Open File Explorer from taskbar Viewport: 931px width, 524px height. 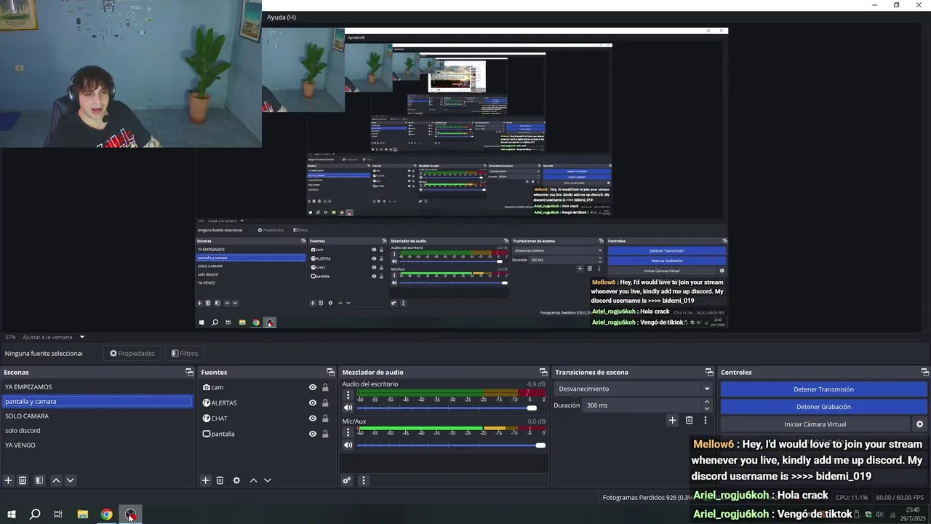[83, 515]
